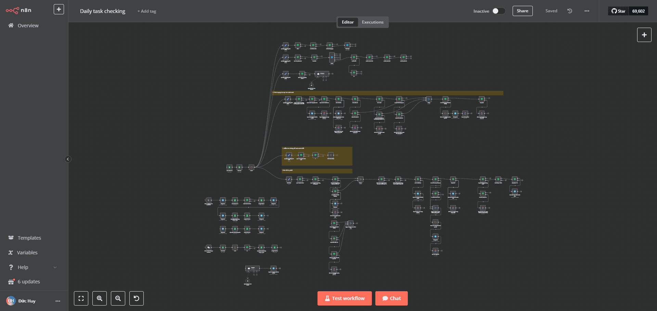Screen dimensions: 657x311
Task: Open the Chat button
Action: pos(391,298)
